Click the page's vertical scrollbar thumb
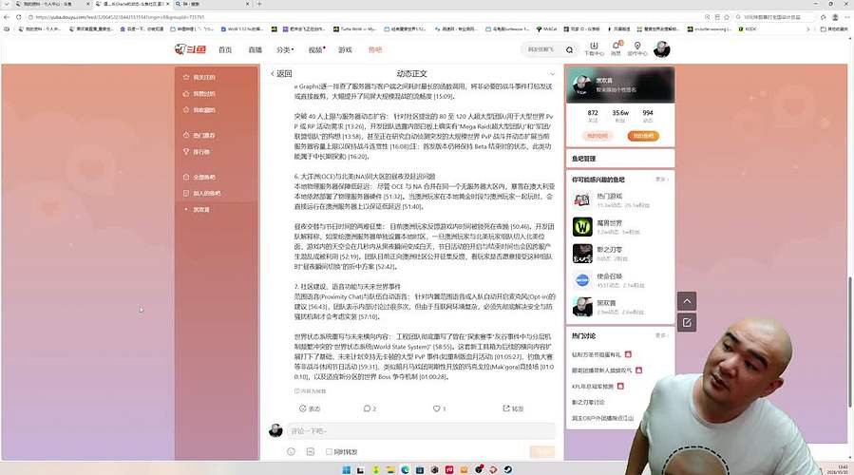This screenshot has height=475, width=854. point(849,340)
